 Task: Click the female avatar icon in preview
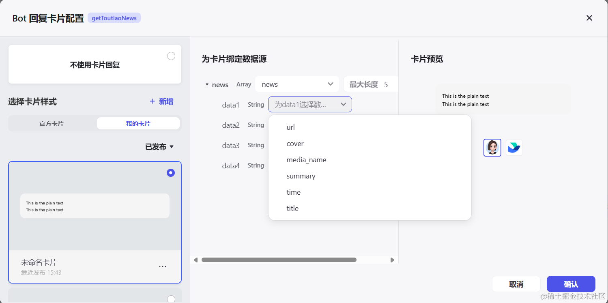pyautogui.click(x=492, y=148)
